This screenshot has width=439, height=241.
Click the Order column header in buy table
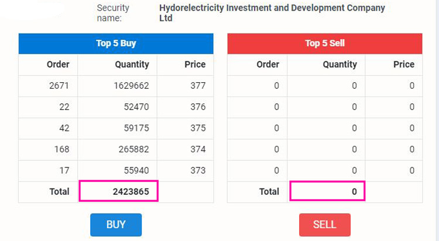coord(58,64)
